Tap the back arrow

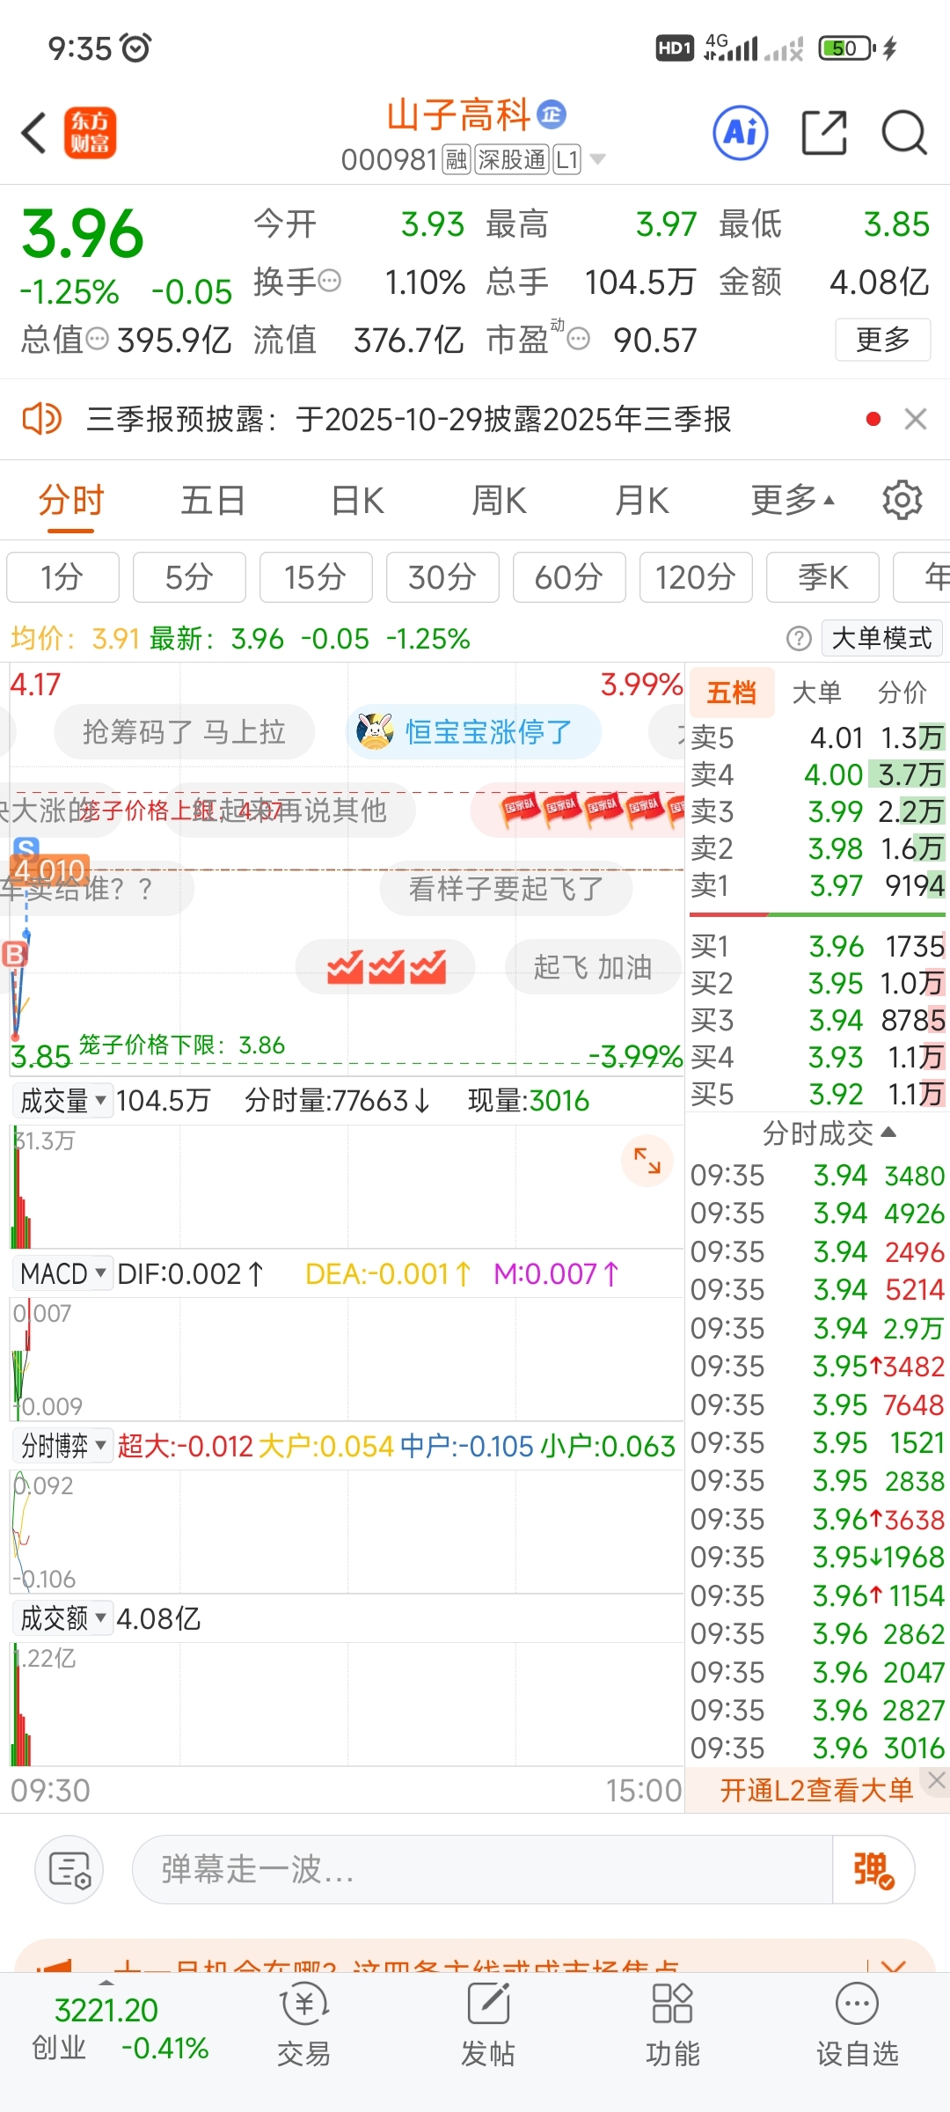pyautogui.click(x=33, y=134)
